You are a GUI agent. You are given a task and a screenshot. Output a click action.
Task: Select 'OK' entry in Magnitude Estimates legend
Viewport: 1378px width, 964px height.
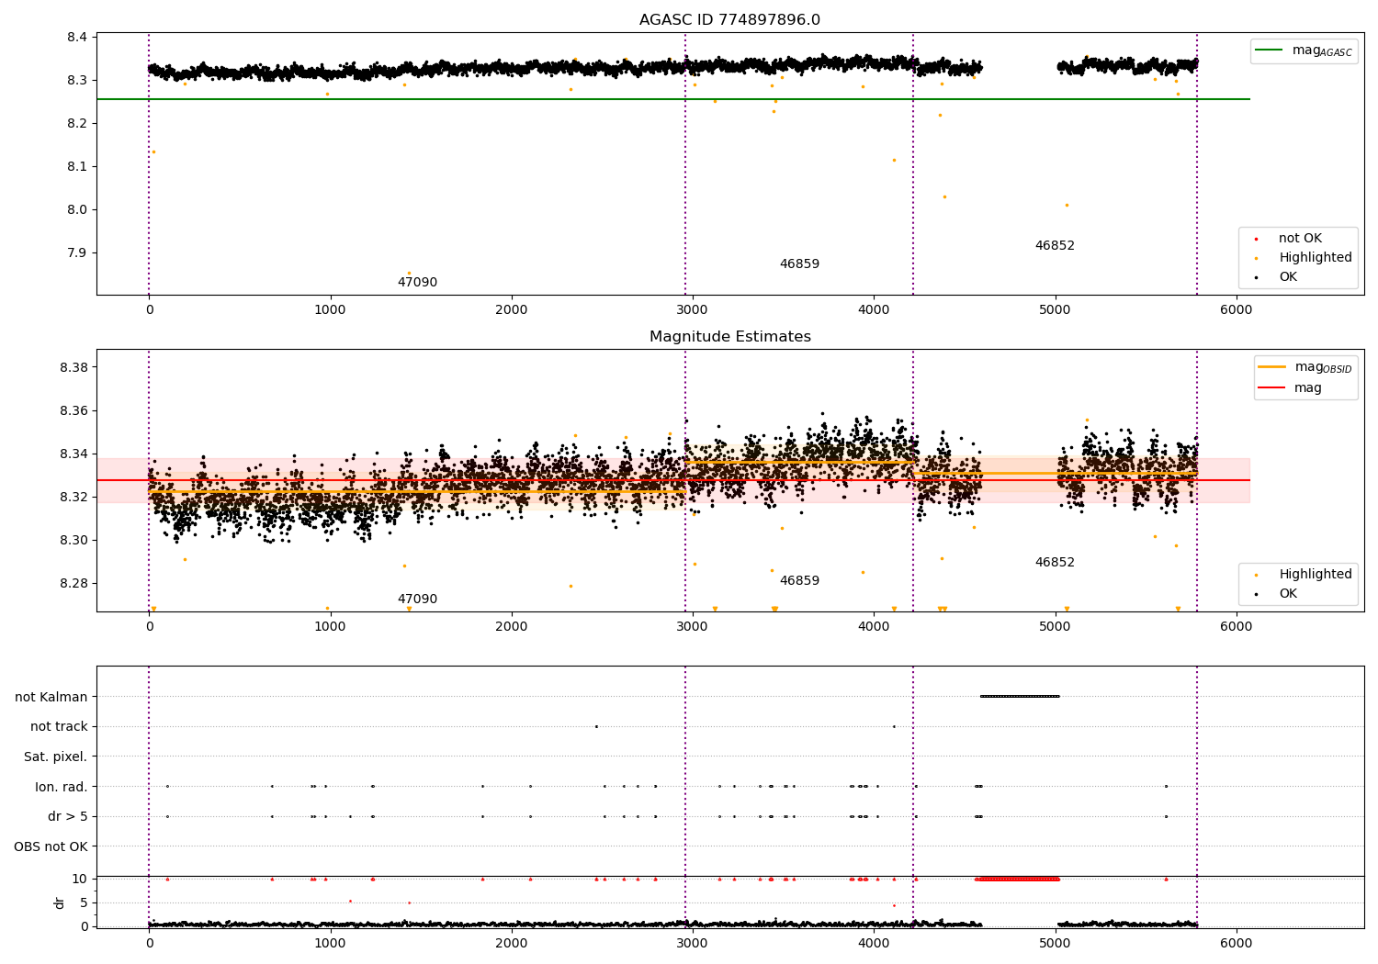pos(1288,594)
